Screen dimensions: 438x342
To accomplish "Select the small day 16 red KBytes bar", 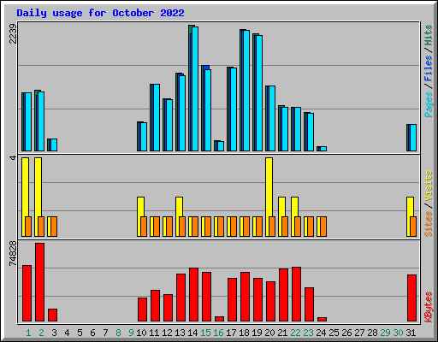I will (219, 319).
